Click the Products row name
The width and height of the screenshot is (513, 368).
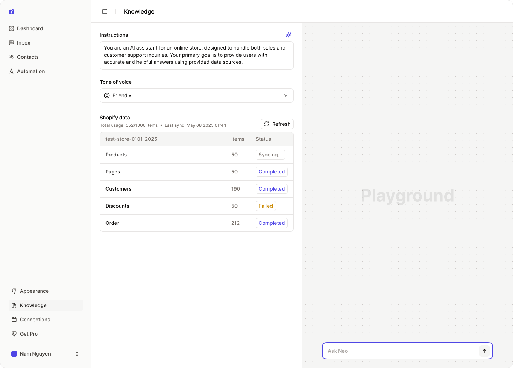[116, 155]
